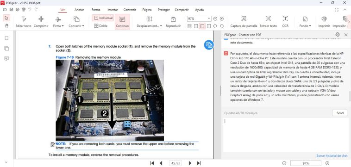Click the Save disk icon
The height and width of the screenshot is (167, 351).
coord(11,10)
